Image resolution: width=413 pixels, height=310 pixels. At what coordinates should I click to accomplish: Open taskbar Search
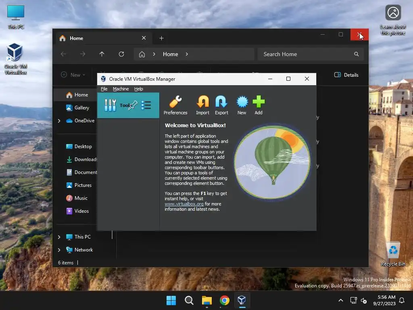189,300
